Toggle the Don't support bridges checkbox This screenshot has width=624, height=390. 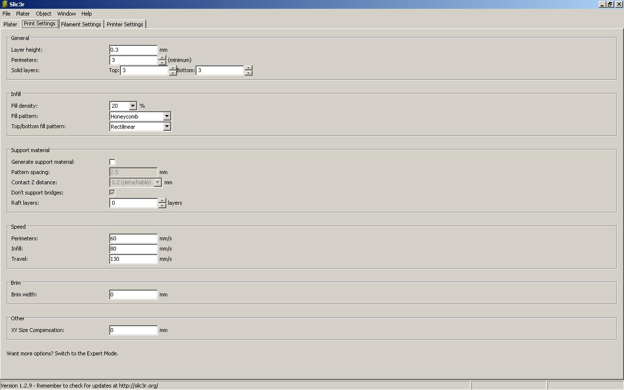tap(112, 193)
